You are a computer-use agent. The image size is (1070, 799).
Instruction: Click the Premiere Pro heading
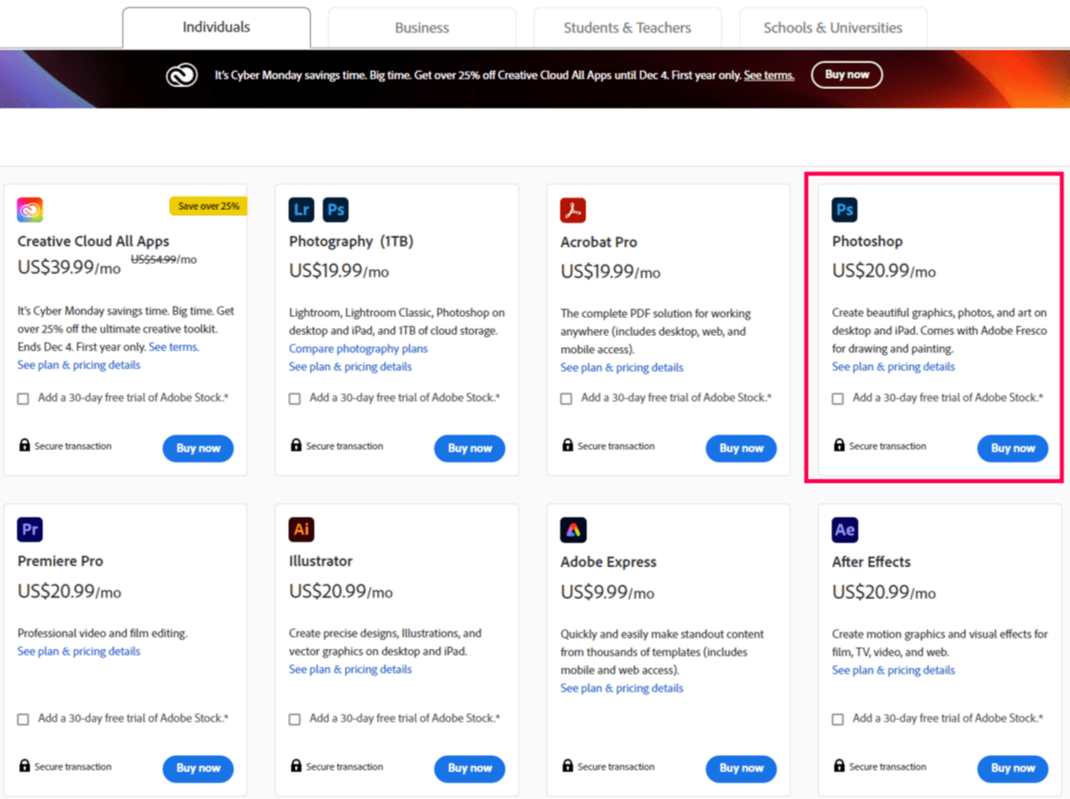(60, 562)
